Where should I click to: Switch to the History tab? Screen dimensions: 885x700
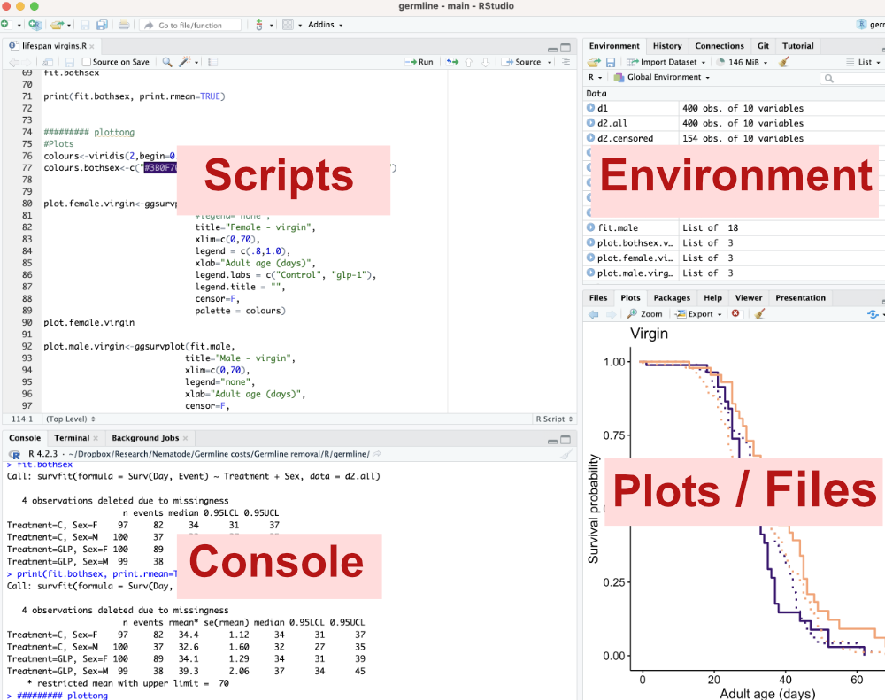tap(667, 46)
